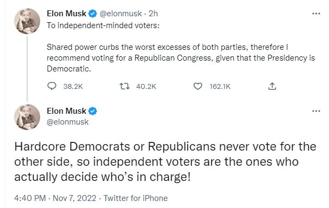The width and height of the screenshot is (329, 208).
Task: Click the 2h timestamp on first tweet
Action: pos(153,14)
